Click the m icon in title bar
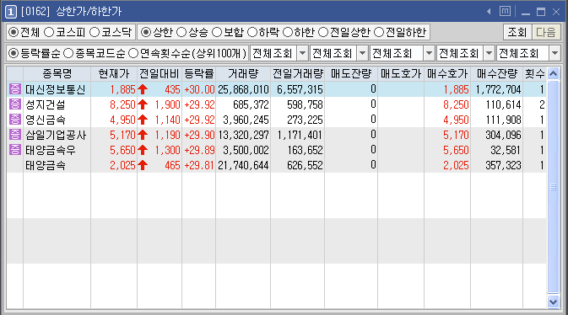This screenshot has width=568, height=315. [x=505, y=11]
